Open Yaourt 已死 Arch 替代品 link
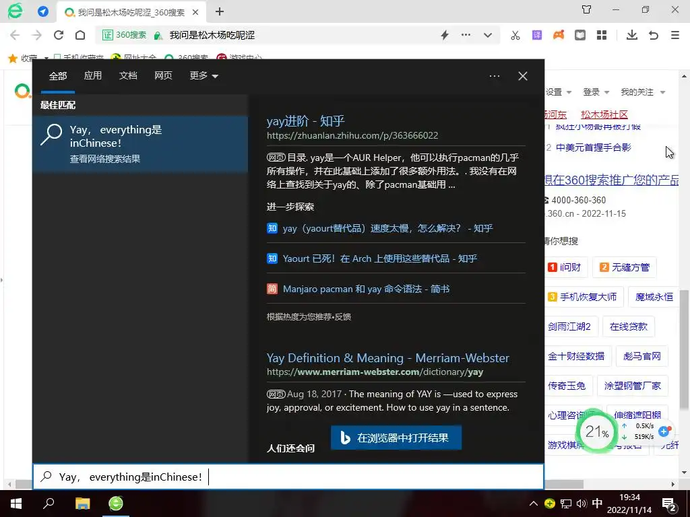The width and height of the screenshot is (690, 517). 380,258
